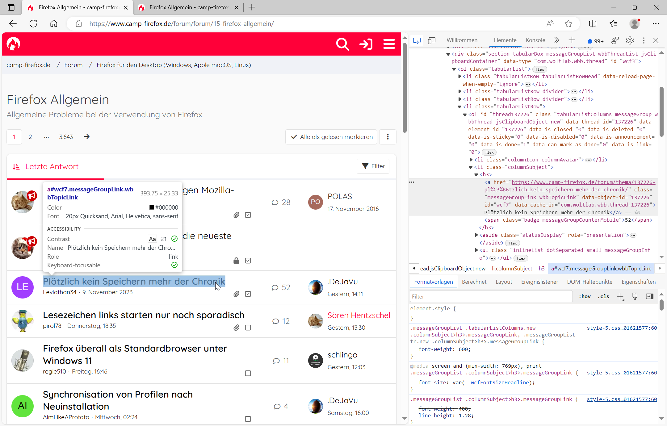667x426 pixels.
Task: Add page to favorites star icon
Action: [x=568, y=24]
